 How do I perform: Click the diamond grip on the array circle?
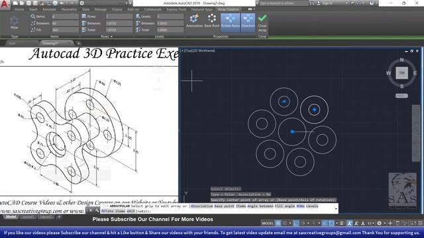pyautogui.click(x=314, y=110)
